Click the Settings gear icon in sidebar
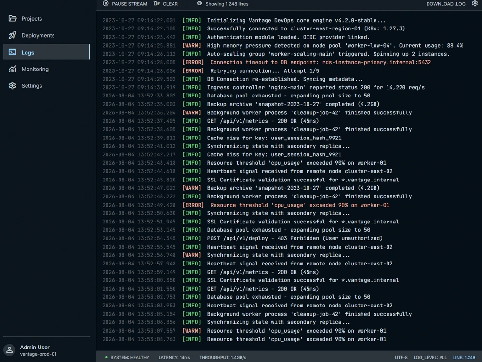The image size is (482, 362). [13, 85]
